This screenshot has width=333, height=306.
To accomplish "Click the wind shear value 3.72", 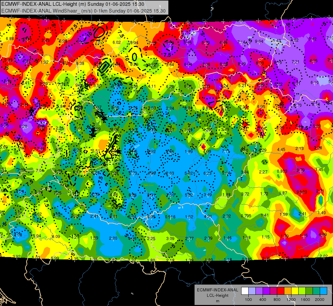I will click(x=245, y=194).
